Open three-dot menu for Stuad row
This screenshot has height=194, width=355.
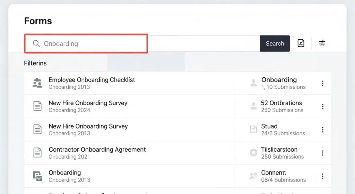tap(322, 129)
